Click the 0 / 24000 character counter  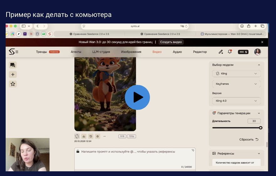coord(186,167)
